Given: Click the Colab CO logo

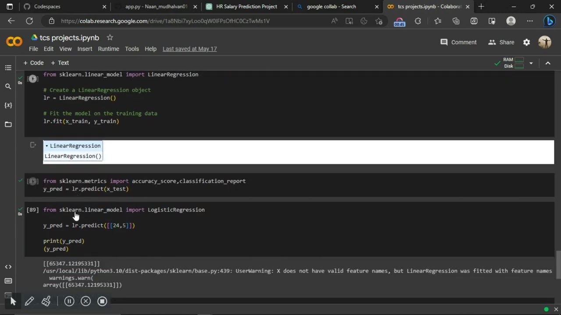Looking at the screenshot, I should [x=14, y=42].
